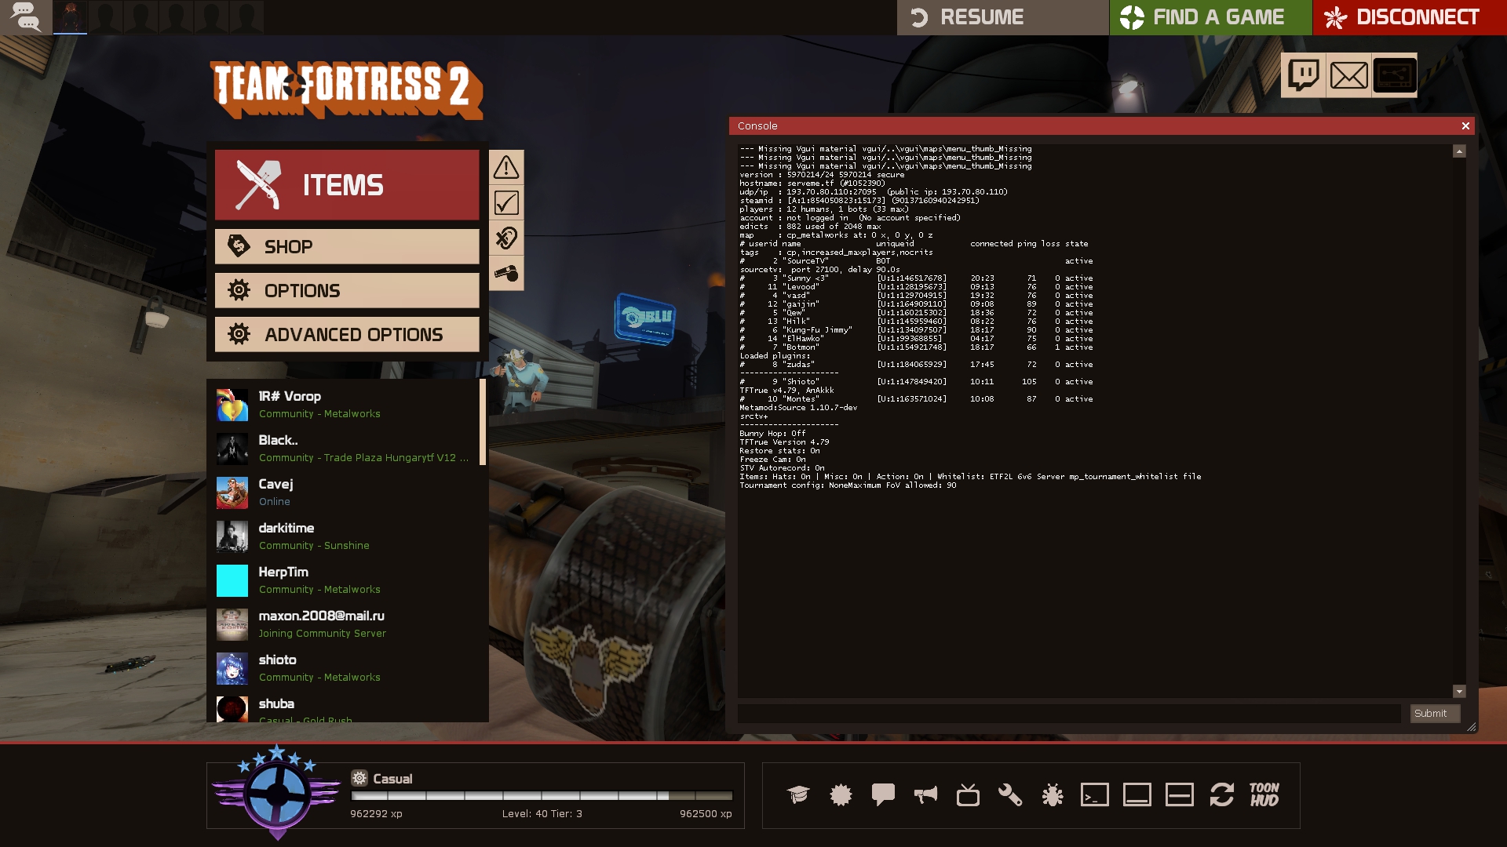Open the achievements badge icon

tap(841, 794)
